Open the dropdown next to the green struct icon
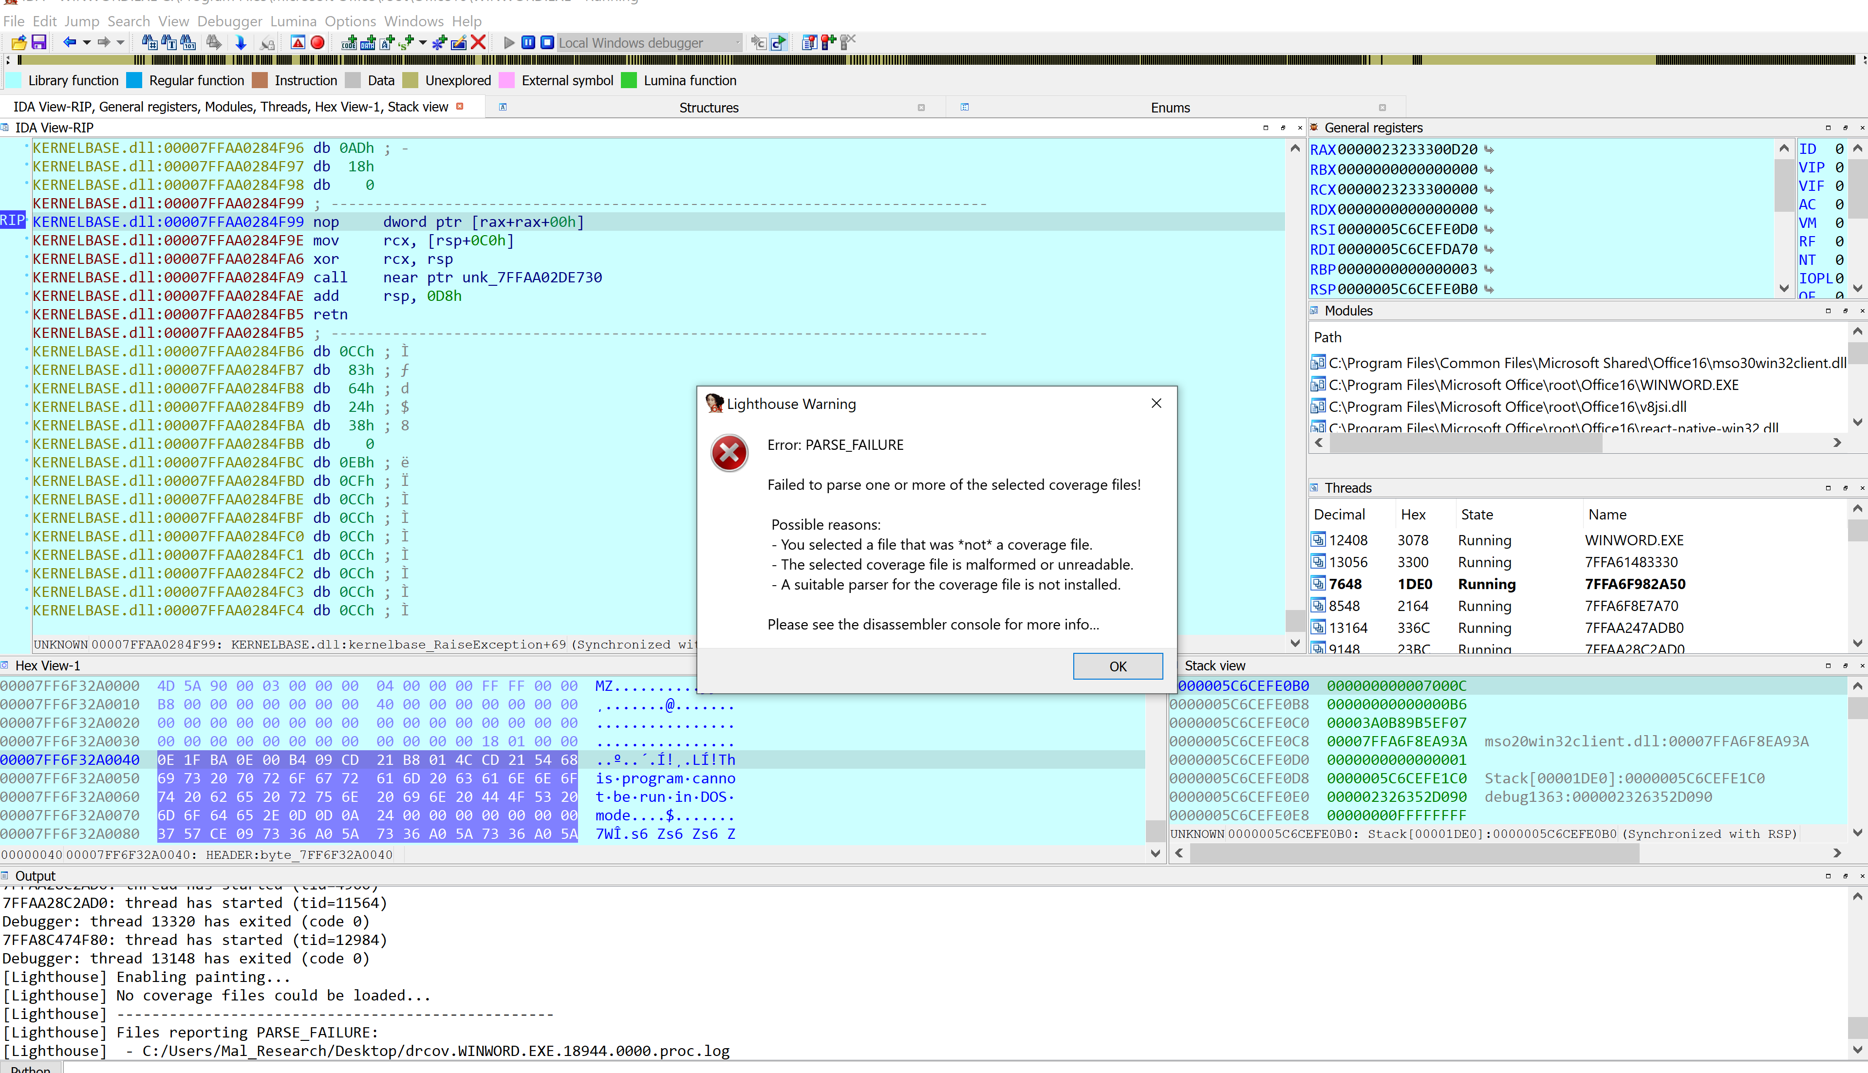The width and height of the screenshot is (1868, 1073). [422, 43]
